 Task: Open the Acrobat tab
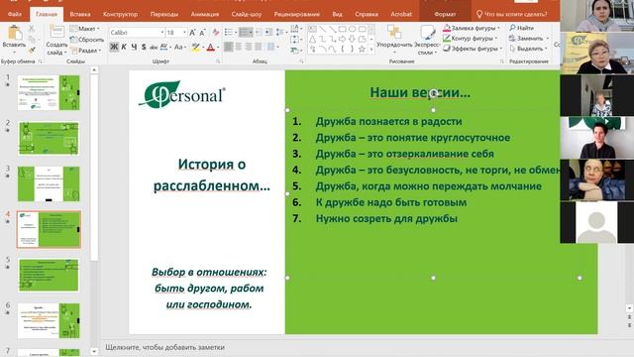pyautogui.click(x=401, y=14)
